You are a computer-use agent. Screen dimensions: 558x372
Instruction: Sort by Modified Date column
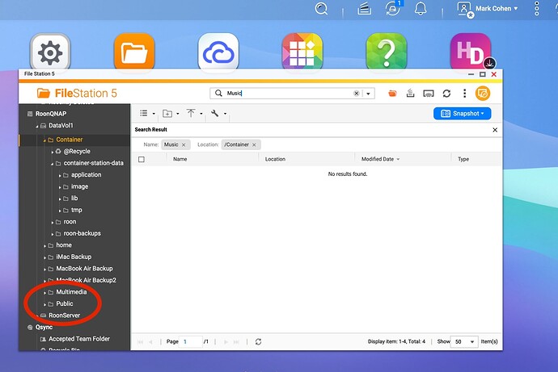(380, 159)
